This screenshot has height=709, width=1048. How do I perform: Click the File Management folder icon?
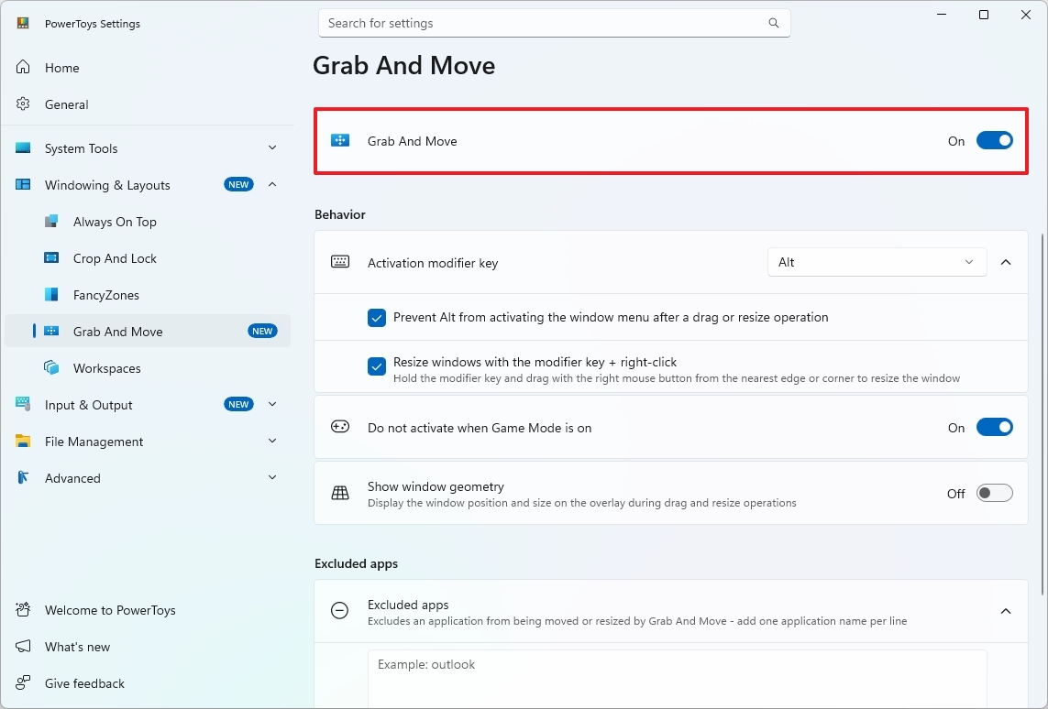pyautogui.click(x=23, y=441)
